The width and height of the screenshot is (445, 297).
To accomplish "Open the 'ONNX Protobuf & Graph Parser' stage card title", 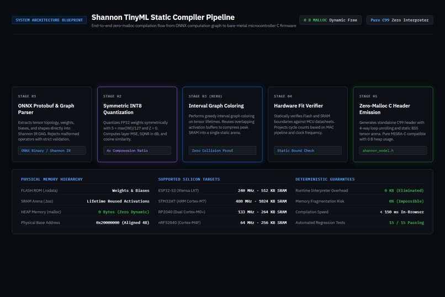I will click(46, 109).
